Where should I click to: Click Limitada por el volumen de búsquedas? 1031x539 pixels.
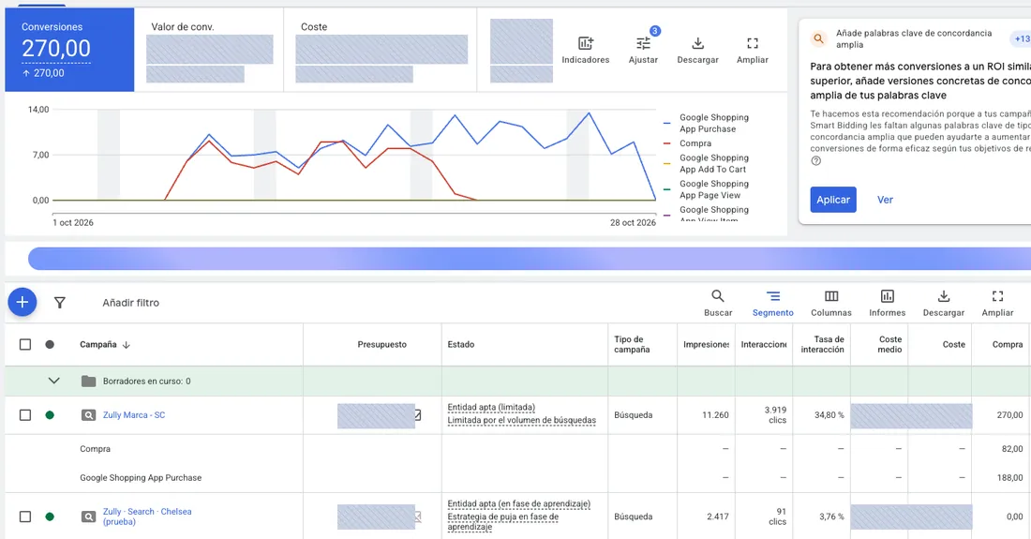coord(522,421)
